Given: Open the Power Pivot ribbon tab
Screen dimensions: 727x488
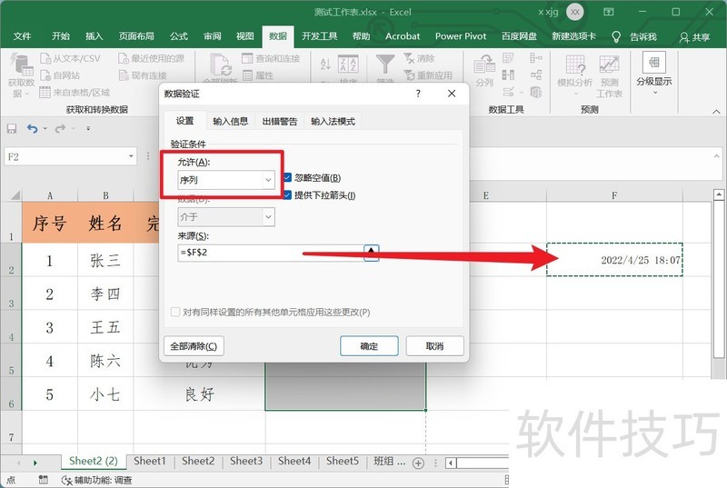Looking at the screenshot, I should pos(461,36).
